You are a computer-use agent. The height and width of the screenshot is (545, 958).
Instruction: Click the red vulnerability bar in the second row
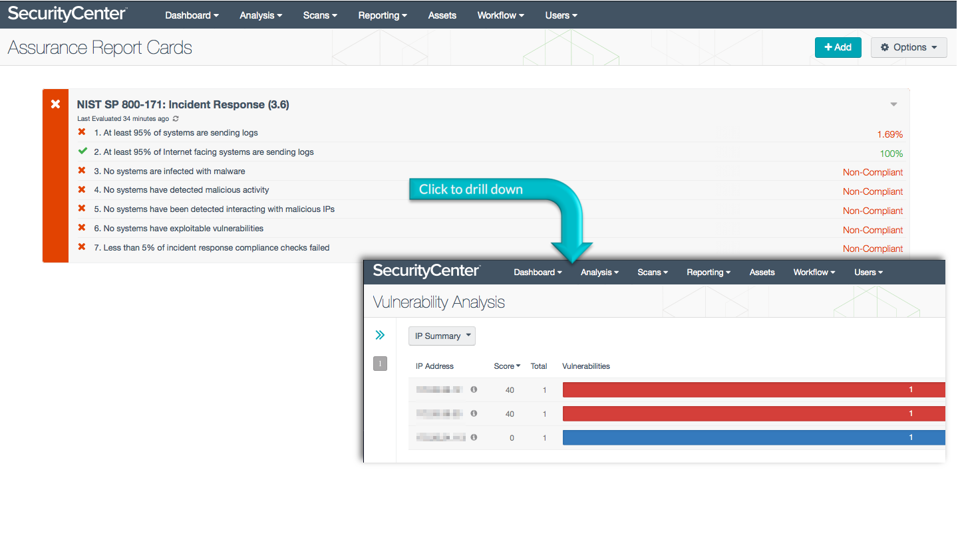[754, 414]
